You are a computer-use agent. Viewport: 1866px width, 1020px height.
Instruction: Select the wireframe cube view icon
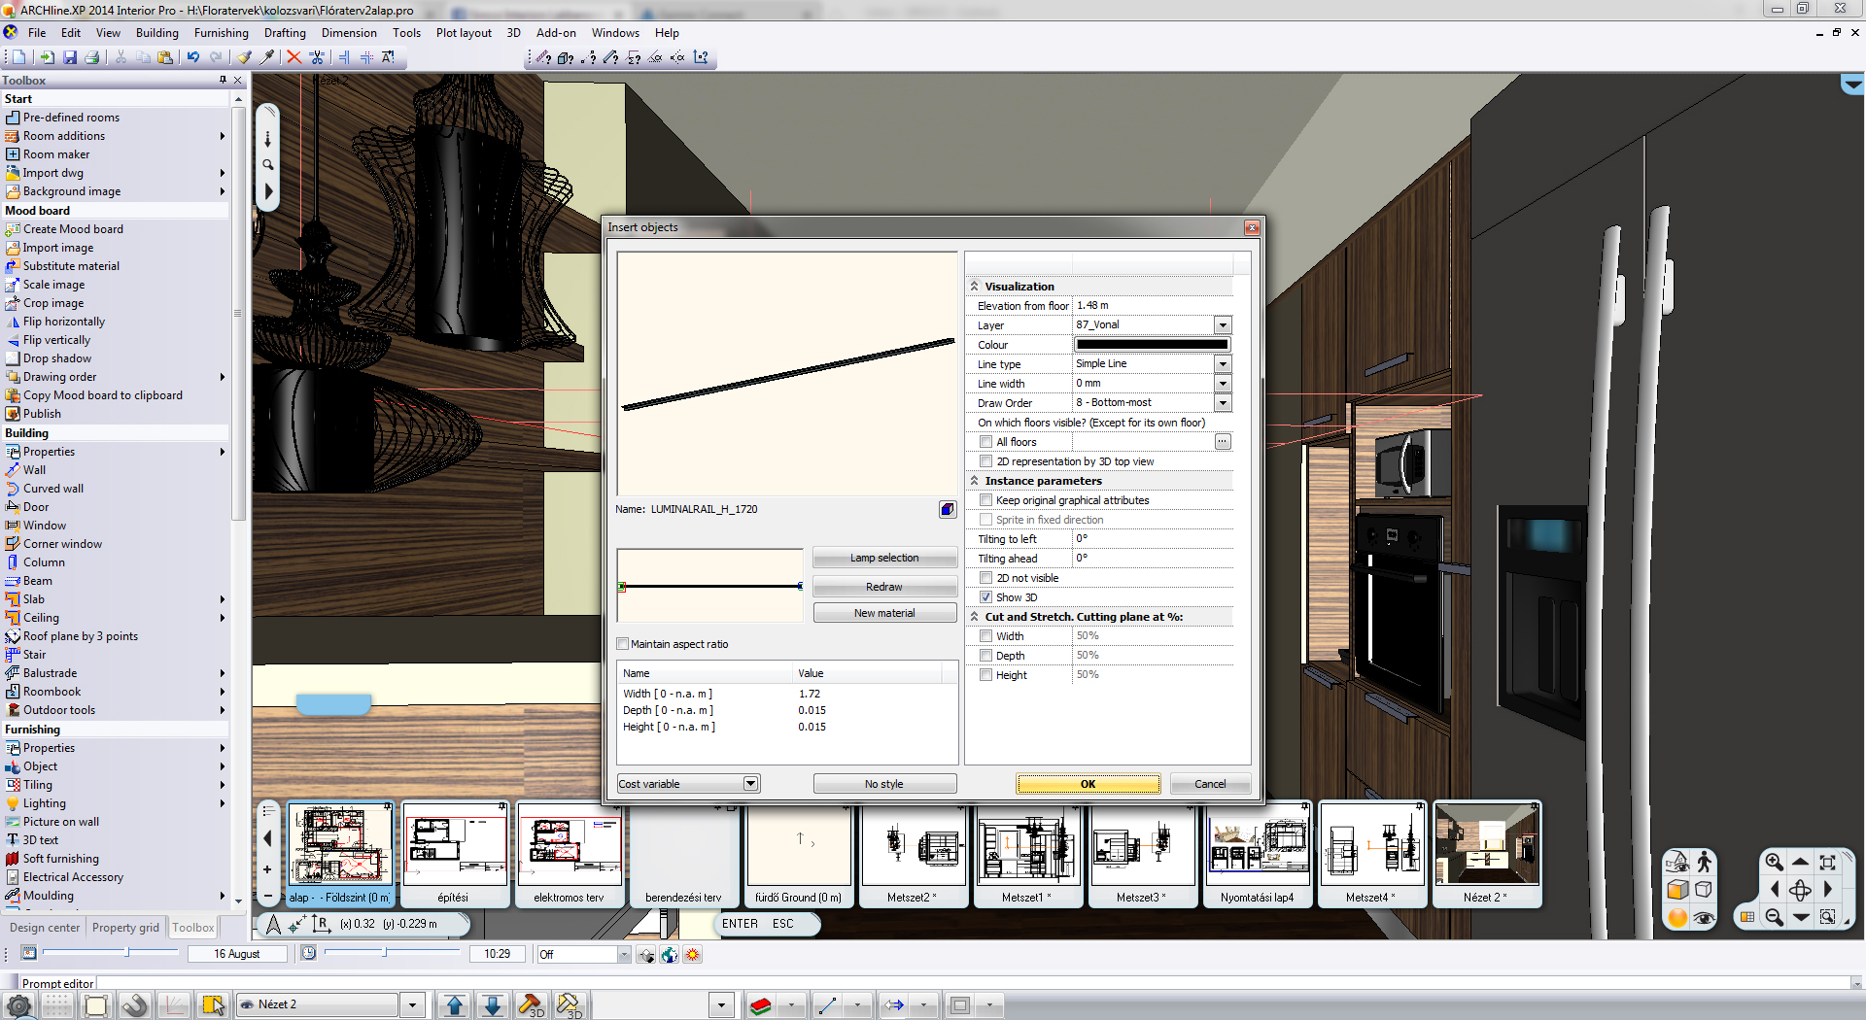[1704, 890]
